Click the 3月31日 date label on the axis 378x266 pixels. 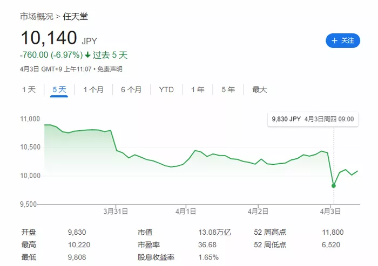[114, 211]
